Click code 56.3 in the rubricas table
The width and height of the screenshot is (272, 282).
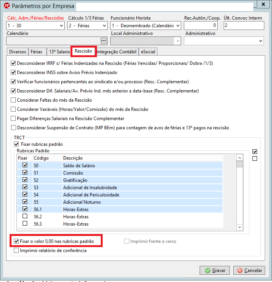[x=38, y=224]
